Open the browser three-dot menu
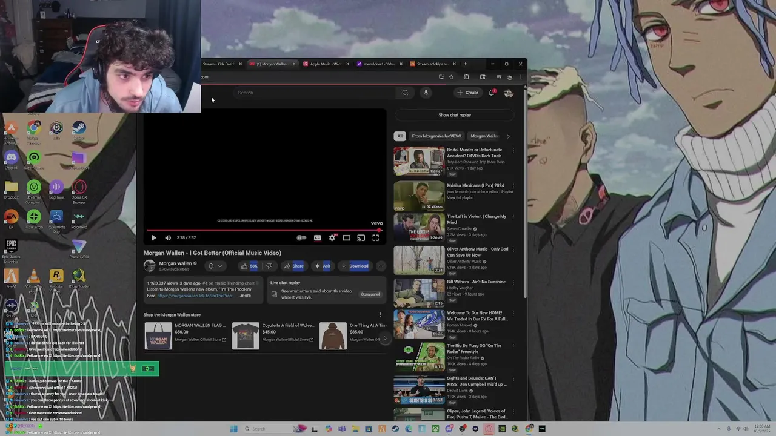Image resolution: width=776 pixels, height=436 pixels. tap(520, 77)
